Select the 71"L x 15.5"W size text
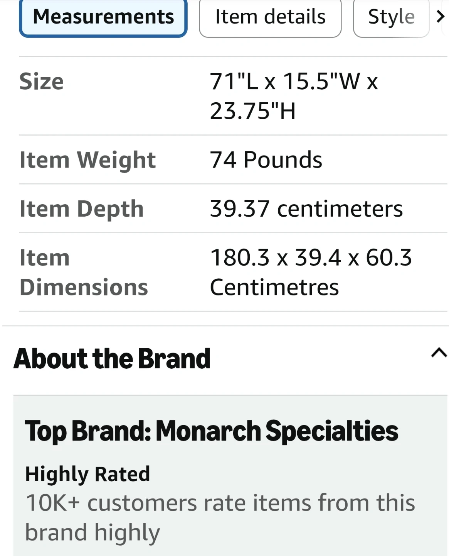This screenshot has height=556, width=449. [294, 81]
